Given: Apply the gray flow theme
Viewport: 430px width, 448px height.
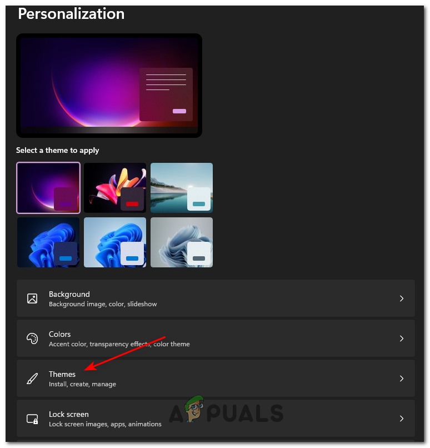Looking at the screenshot, I should [182, 242].
